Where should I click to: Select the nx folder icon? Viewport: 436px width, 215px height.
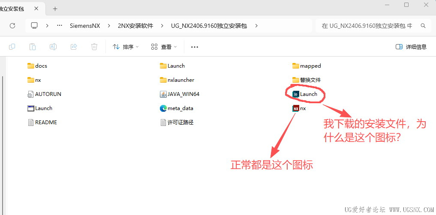30,80
